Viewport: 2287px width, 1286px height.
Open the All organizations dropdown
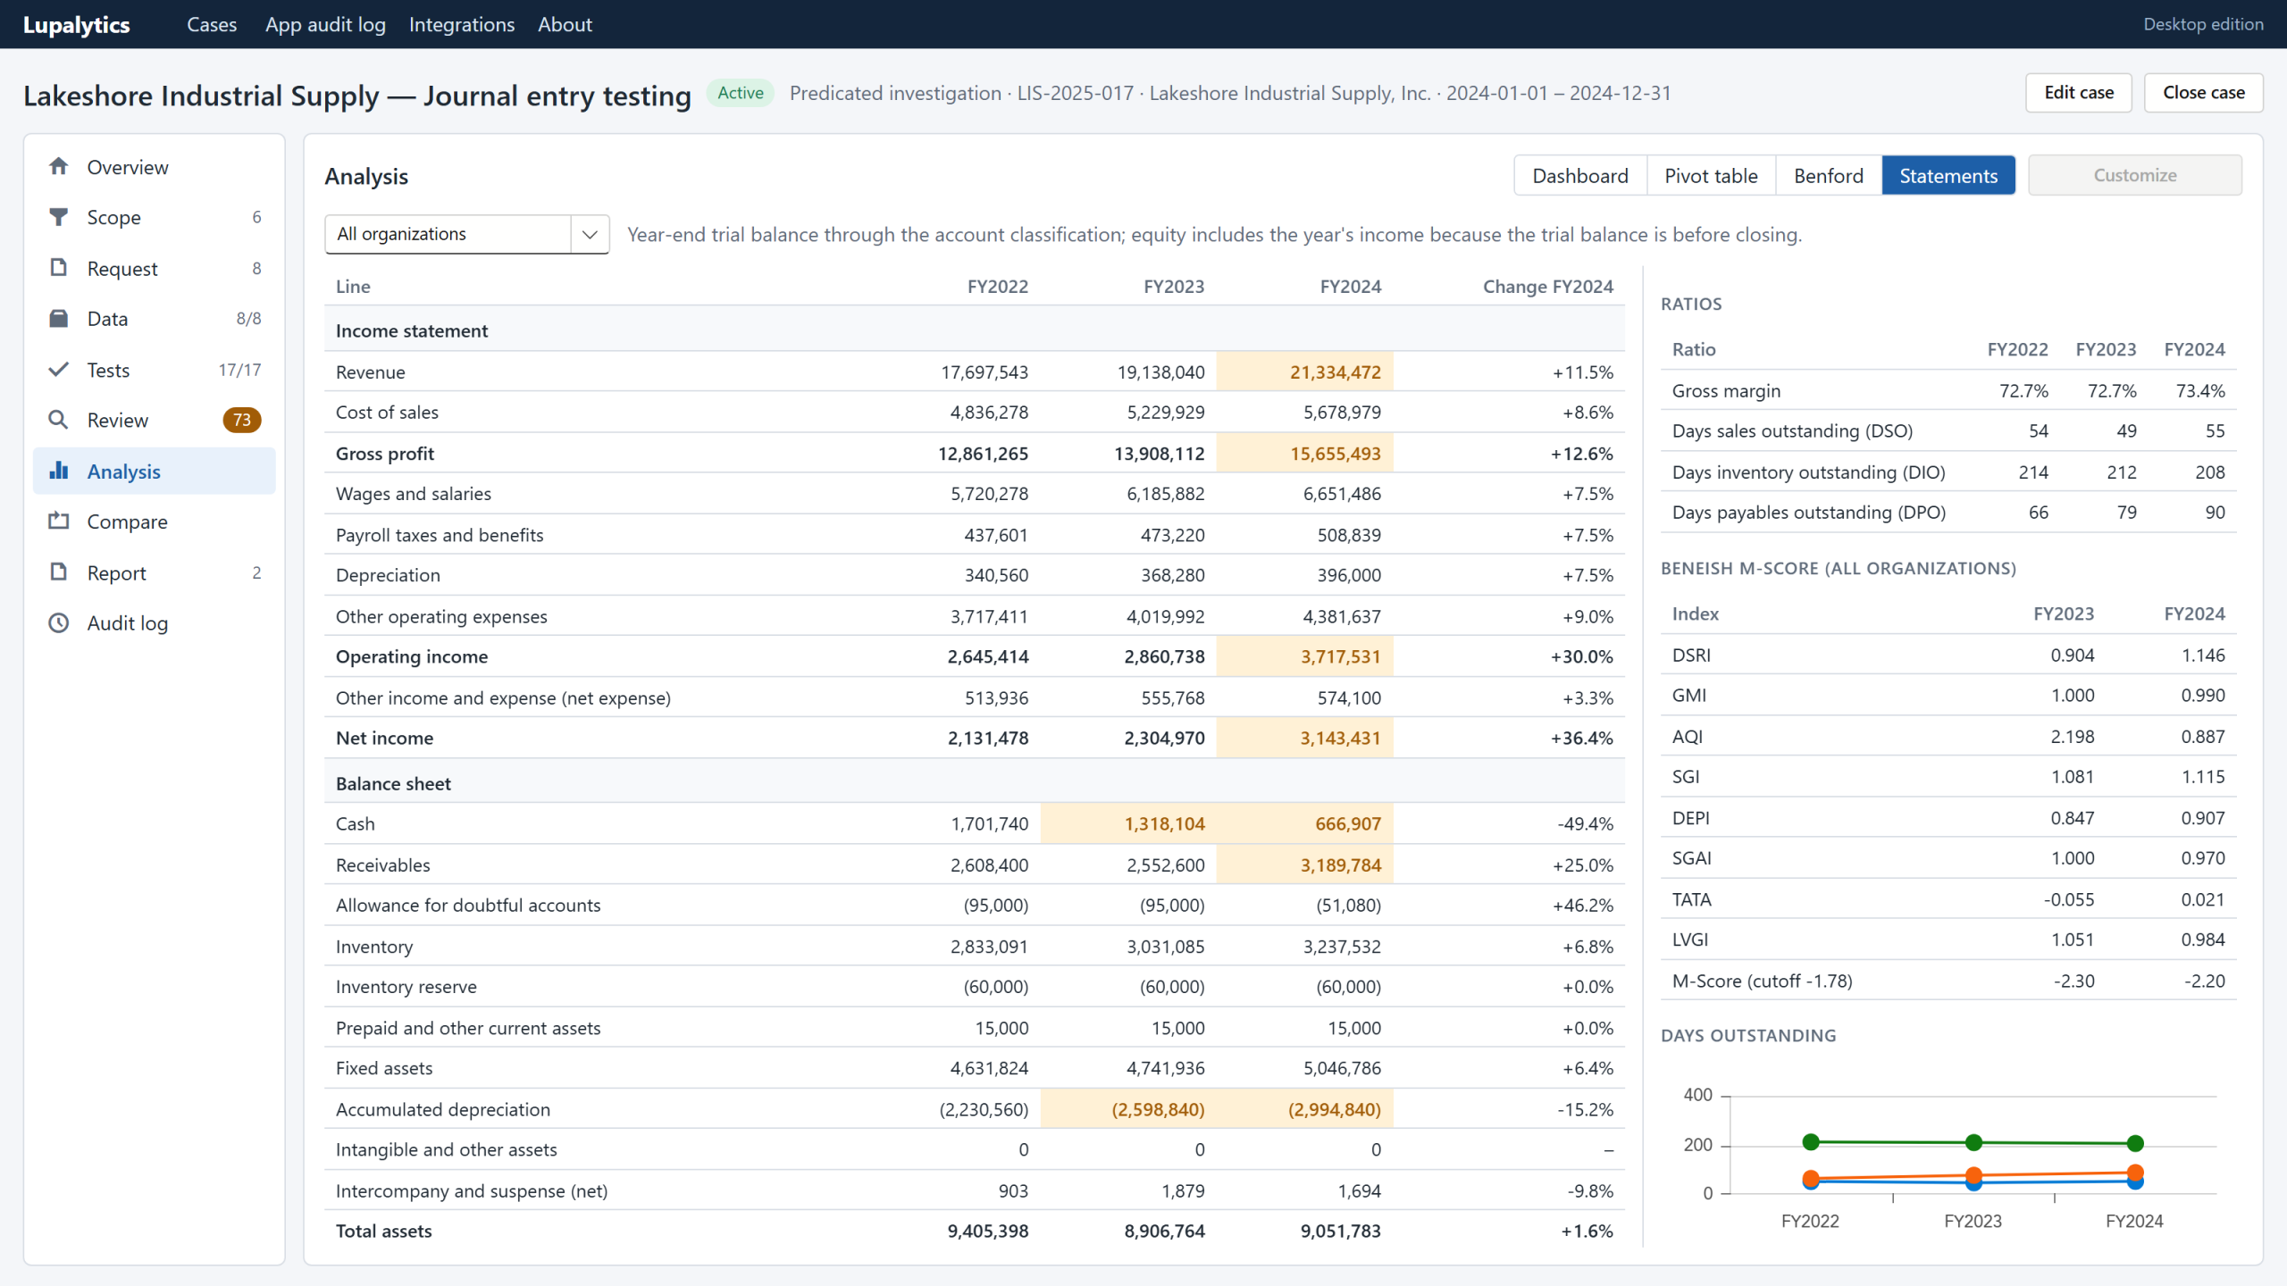coord(467,234)
